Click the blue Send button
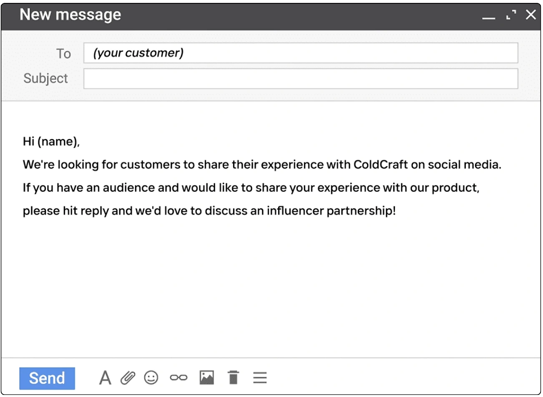The image size is (543, 397). (x=47, y=378)
